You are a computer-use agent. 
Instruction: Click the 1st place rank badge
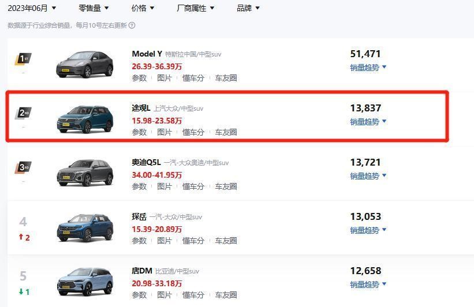pos(23,58)
